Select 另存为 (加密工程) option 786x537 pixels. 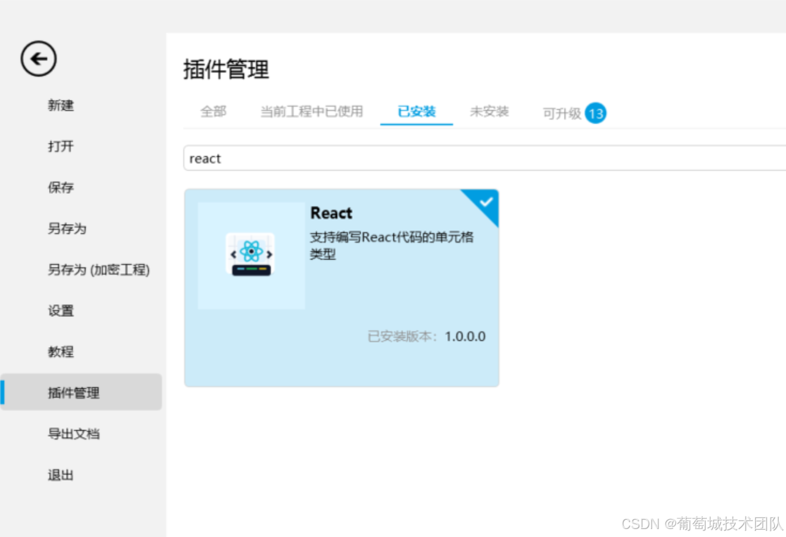pyautogui.click(x=99, y=270)
